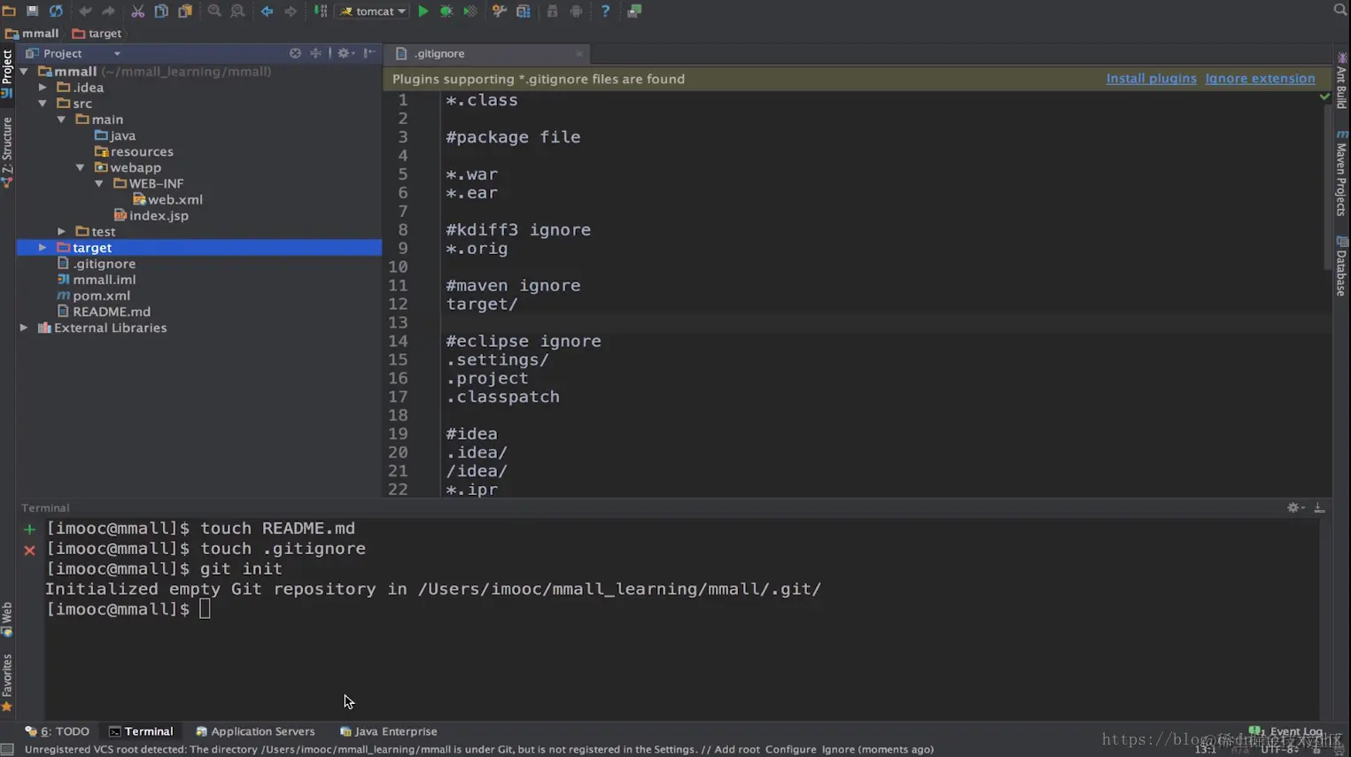
Task: Open the tomcat run configuration dropdown
Action: [372, 11]
